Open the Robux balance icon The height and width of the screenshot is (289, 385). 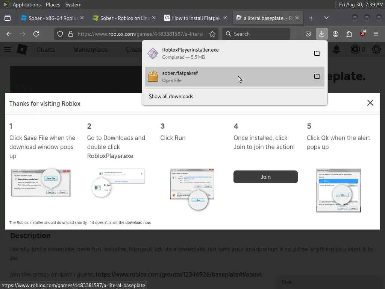coord(355,50)
